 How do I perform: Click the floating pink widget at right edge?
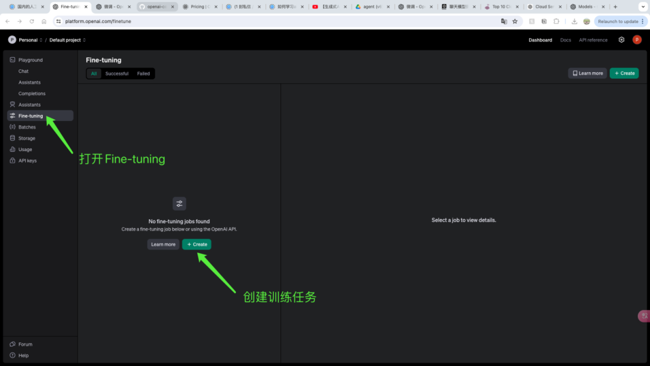point(644,316)
